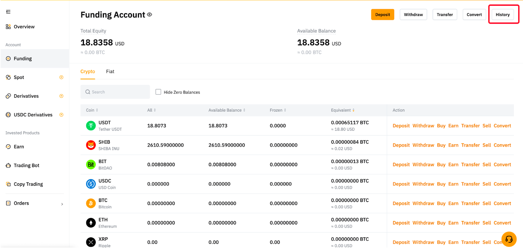Click the blue USDC coin icon

pos(91,184)
